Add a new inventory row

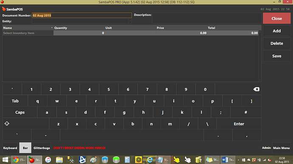[276, 31]
